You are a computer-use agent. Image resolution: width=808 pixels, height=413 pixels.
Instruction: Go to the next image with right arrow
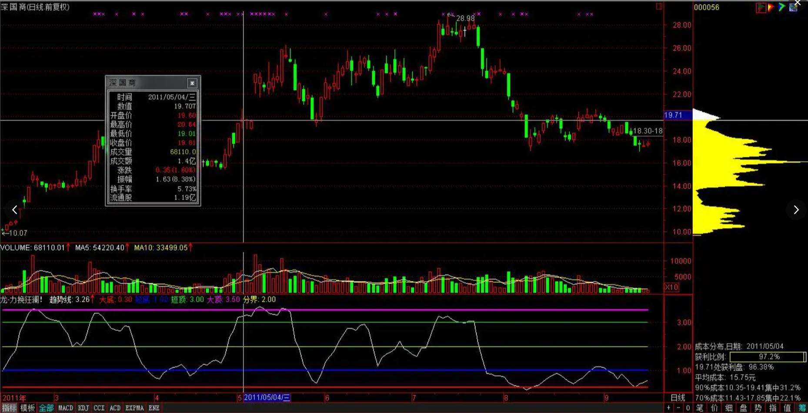click(x=796, y=210)
